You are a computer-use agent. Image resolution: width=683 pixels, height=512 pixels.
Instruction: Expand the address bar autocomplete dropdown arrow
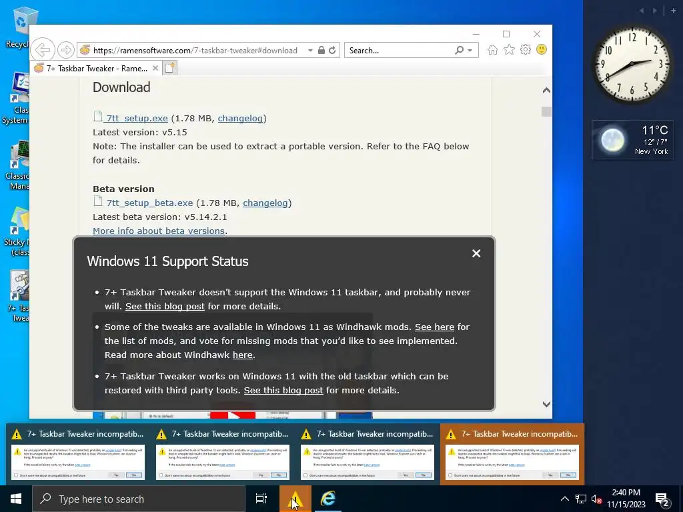pyautogui.click(x=310, y=50)
